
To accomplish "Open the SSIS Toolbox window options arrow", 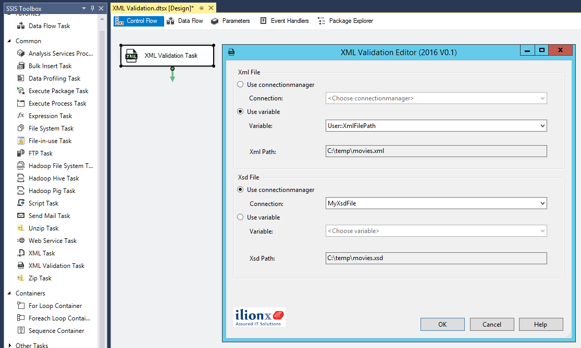I will coord(84,8).
